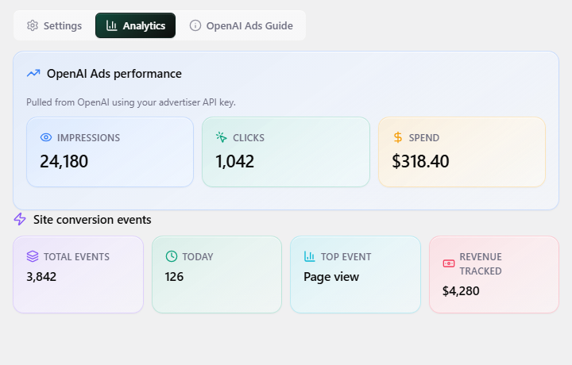Select the 24,180 impressions value
The image size is (572, 365).
coord(64,161)
